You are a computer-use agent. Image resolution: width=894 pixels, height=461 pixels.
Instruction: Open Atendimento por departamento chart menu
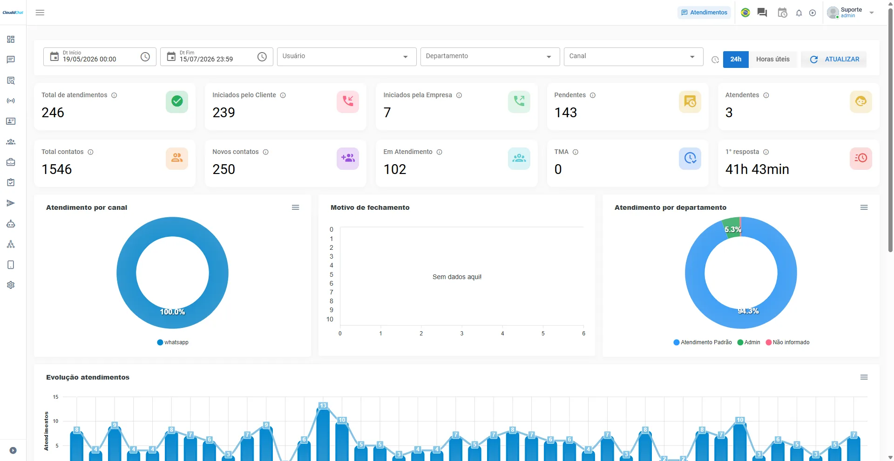864,207
